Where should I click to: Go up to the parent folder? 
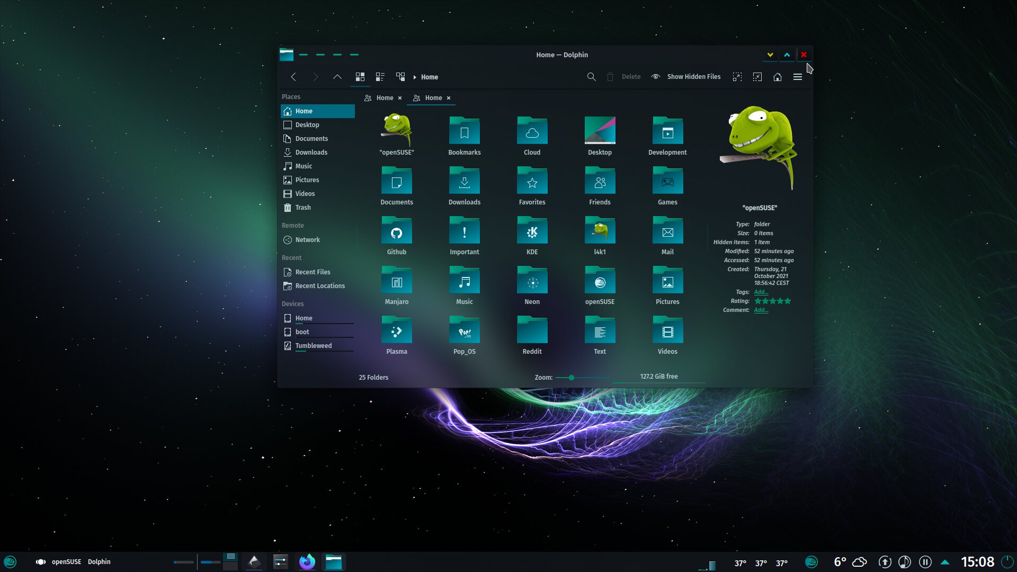(337, 77)
